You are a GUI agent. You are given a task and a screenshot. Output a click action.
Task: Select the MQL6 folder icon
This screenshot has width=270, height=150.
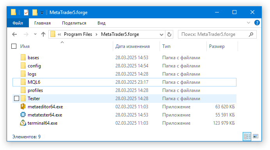pos(23,82)
